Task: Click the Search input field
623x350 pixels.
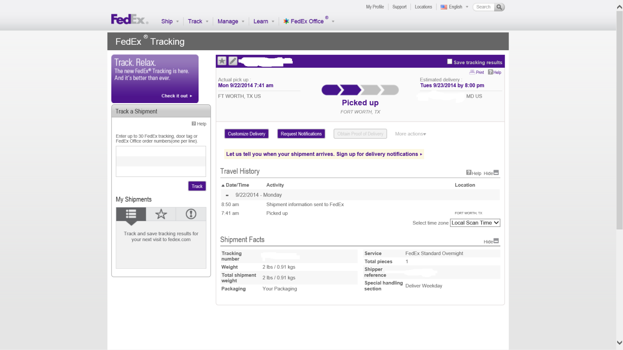Action: tap(484, 7)
